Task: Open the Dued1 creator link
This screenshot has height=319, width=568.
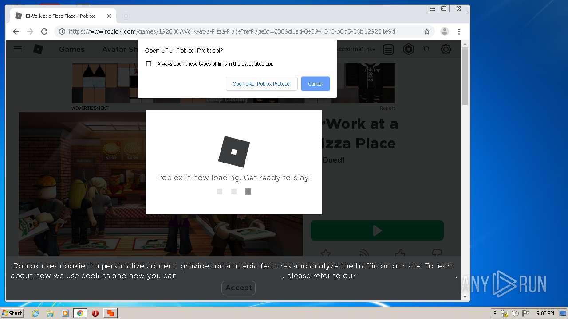Action: 334,160
